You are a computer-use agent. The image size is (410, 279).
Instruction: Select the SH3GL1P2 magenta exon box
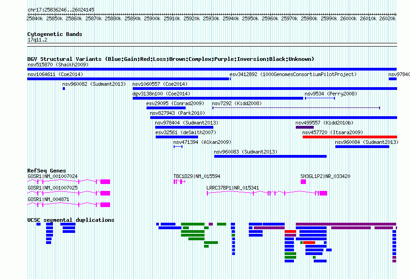point(303,182)
